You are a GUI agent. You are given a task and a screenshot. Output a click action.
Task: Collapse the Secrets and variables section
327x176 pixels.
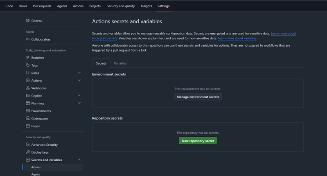point(79,160)
